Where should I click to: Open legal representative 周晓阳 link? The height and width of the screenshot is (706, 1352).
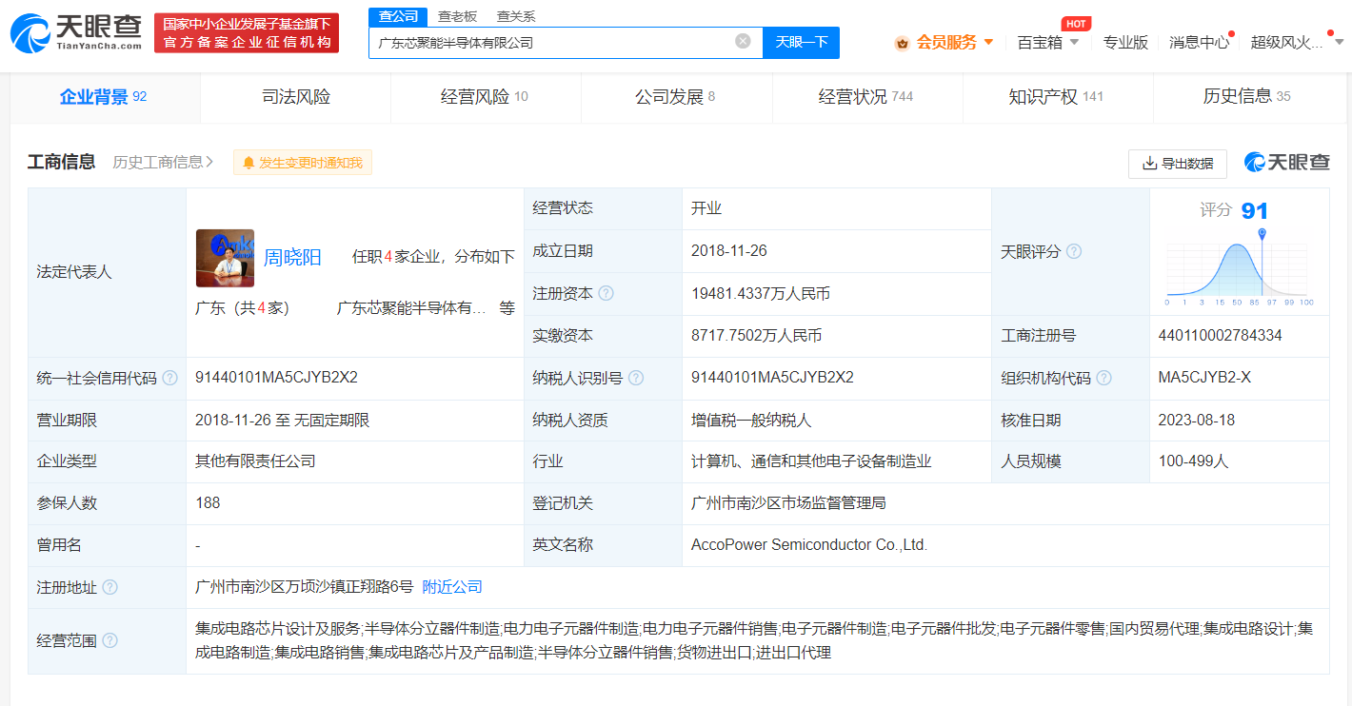point(292,257)
